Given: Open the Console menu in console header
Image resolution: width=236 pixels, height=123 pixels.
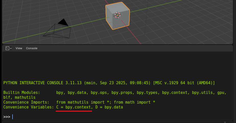Looking at the screenshot, I should (32, 48).
